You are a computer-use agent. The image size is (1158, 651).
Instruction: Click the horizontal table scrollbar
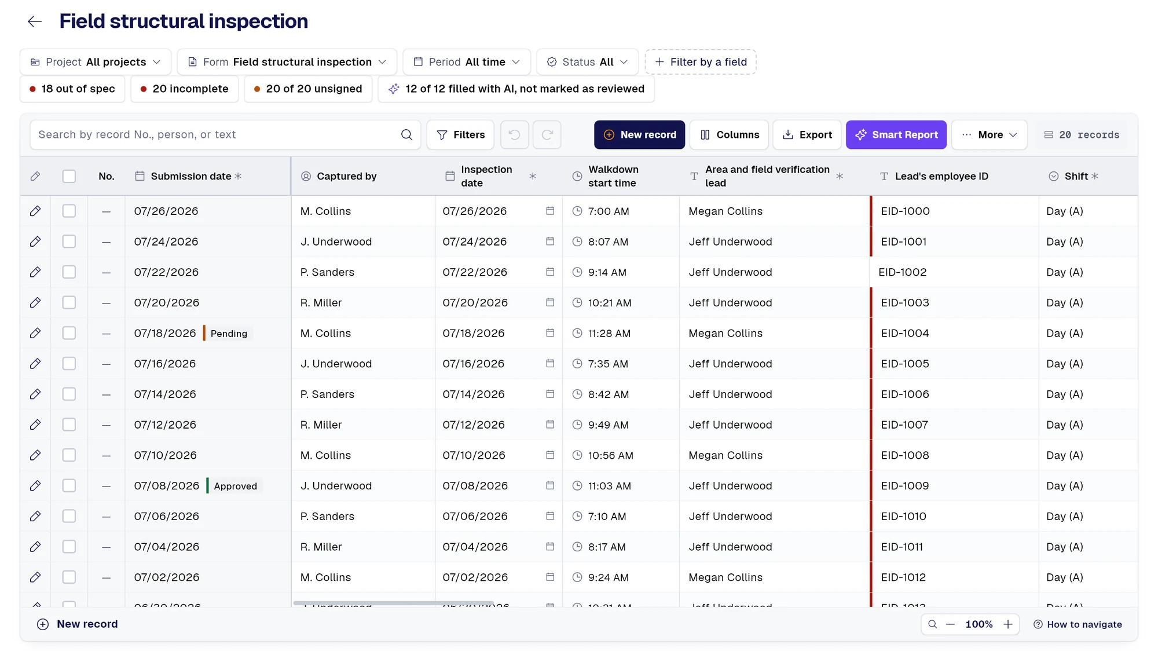(393, 604)
